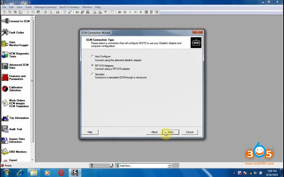Click the volume speaker tray icon
Screen dimensions: 284x177
(x=255, y=173)
